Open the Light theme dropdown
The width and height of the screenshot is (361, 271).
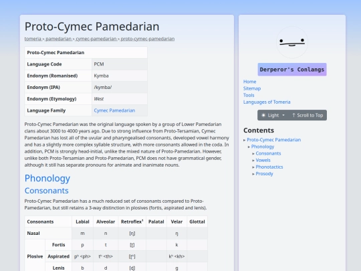tap(273, 115)
